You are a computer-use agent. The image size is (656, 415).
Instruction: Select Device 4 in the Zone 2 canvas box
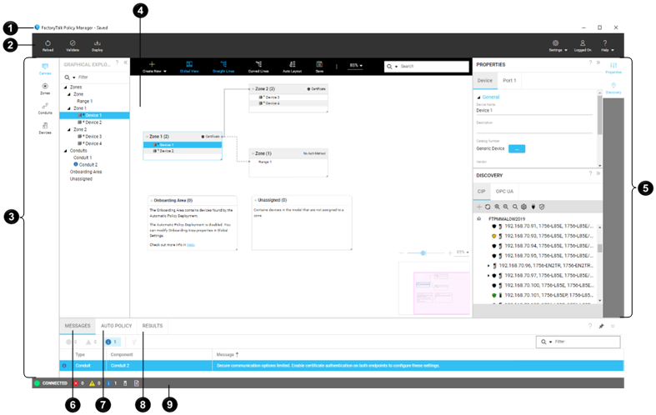288,103
